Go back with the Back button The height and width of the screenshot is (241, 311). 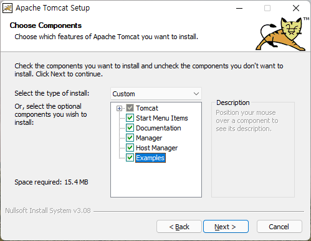click(x=179, y=227)
